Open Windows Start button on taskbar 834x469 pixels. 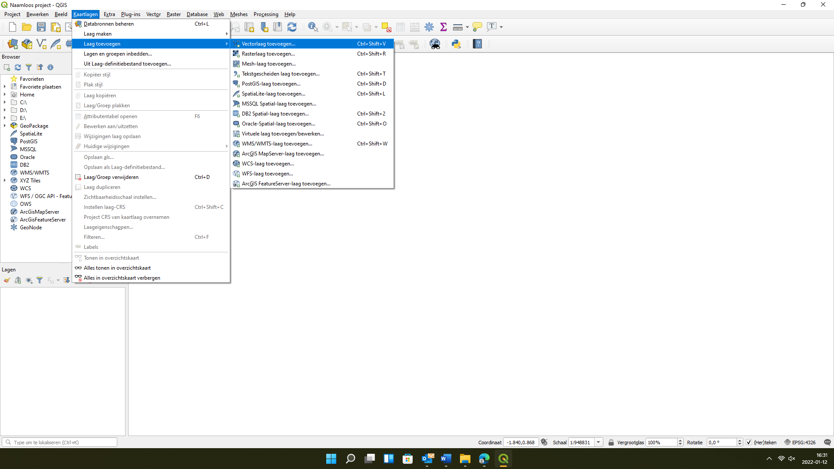(331, 459)
